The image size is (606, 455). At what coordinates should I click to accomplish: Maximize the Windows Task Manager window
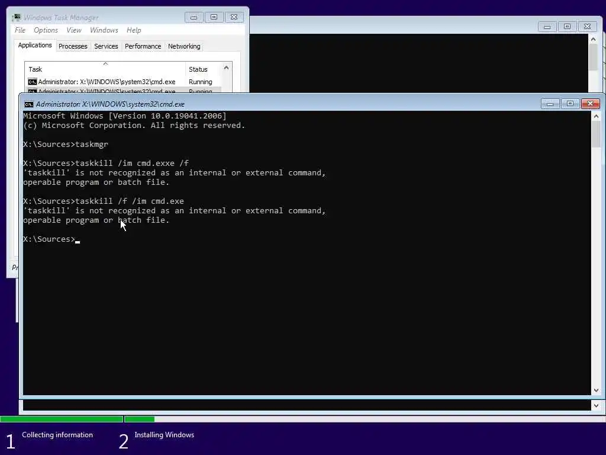click(x=214, y=17)
